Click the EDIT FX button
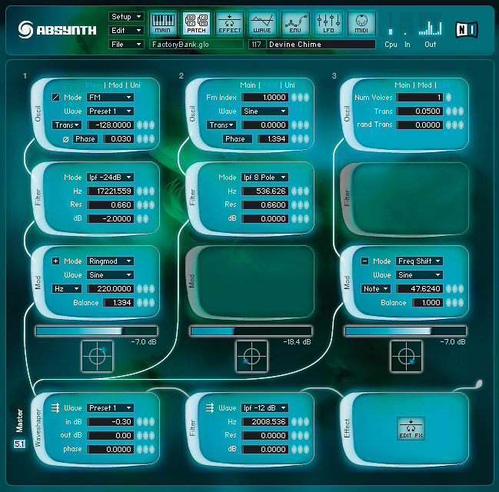 point(411,428)
